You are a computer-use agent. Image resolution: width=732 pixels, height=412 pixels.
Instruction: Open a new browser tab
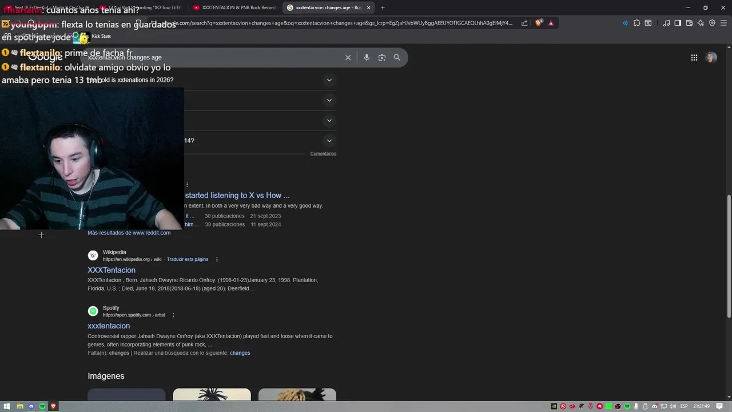(x=383, y=7)
